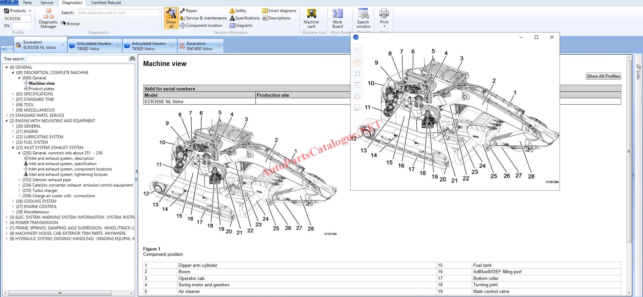Toggle the Show all filter button
The height and width of the screenshot is (297, 643).
pos(171,18)
